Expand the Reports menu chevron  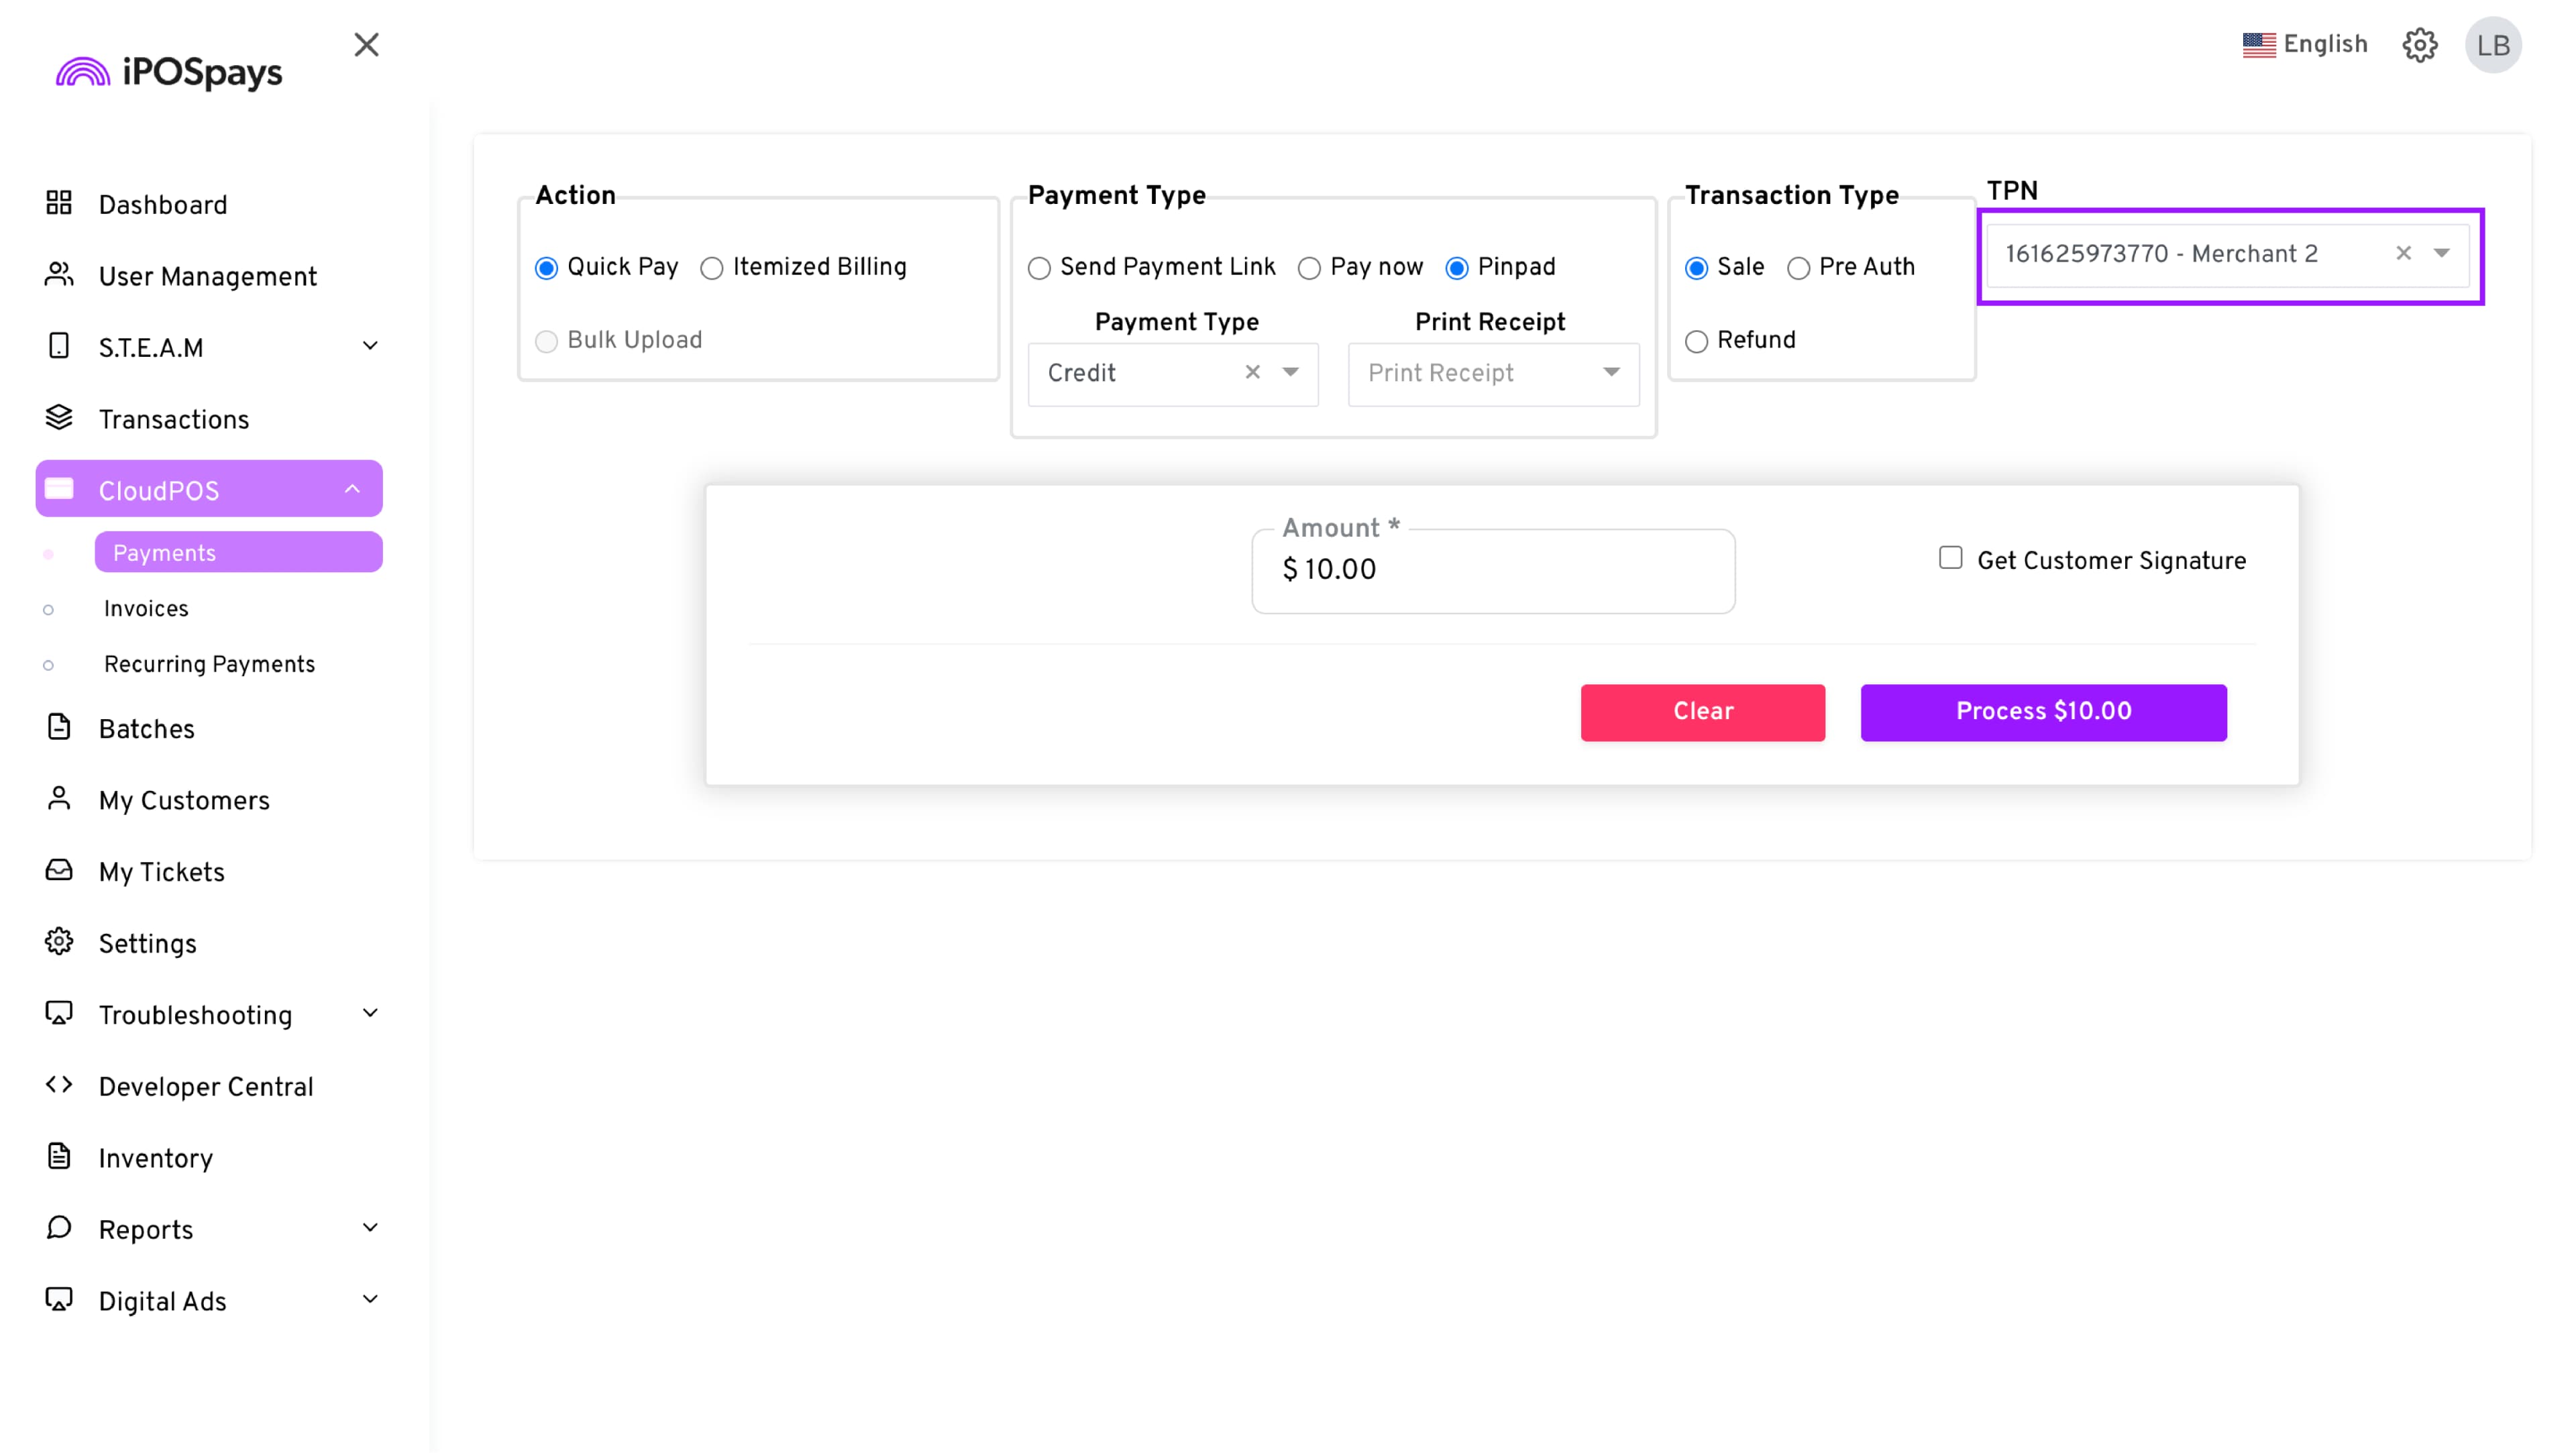(370, 1228)
